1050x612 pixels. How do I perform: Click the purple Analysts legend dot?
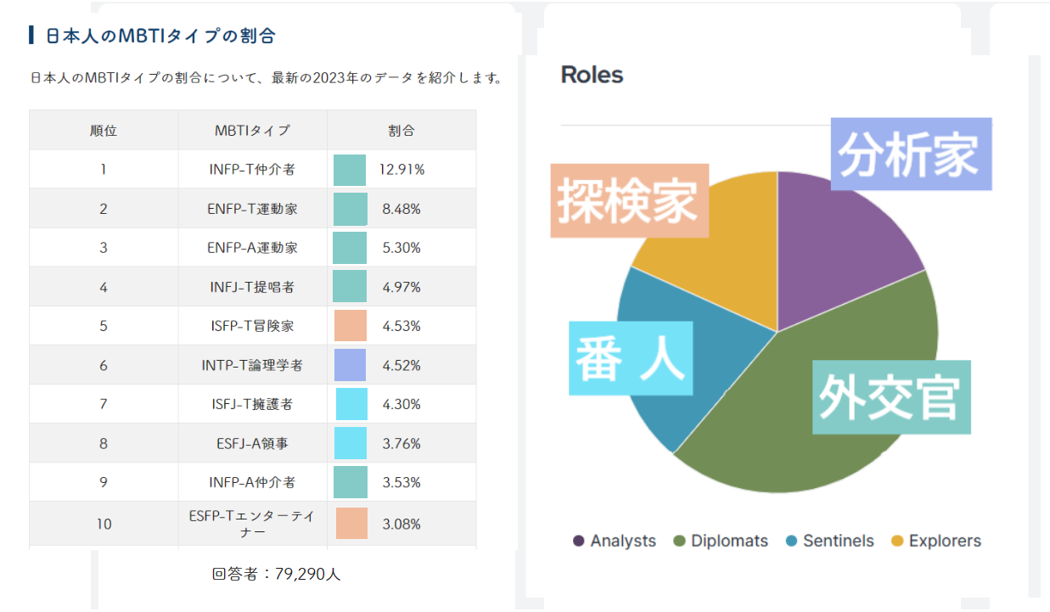coord(579,541)
